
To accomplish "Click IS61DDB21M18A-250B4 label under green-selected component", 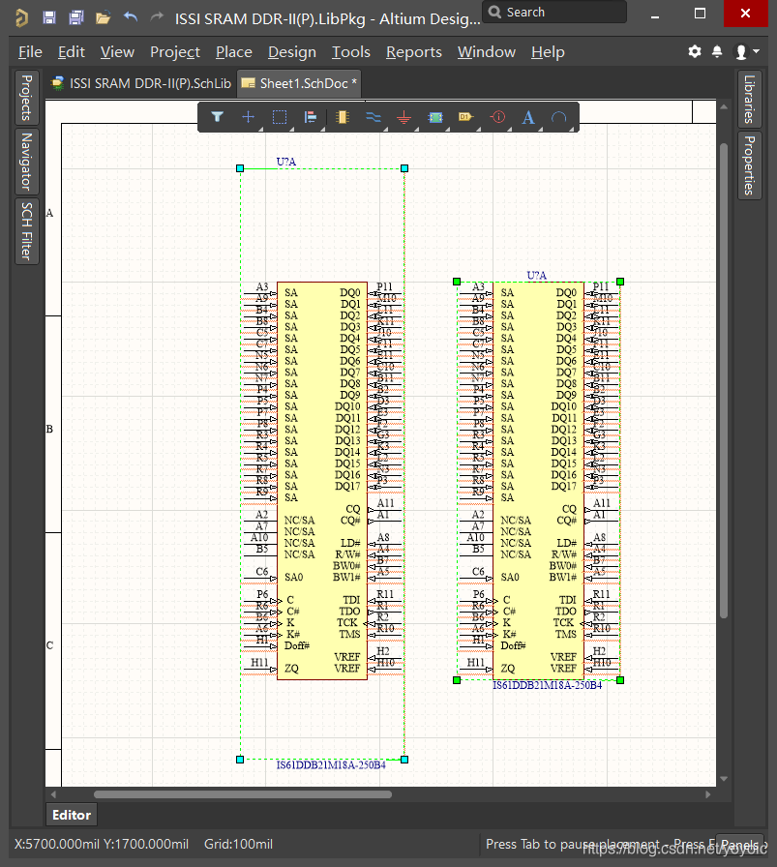I will click(x=547, y=685).
